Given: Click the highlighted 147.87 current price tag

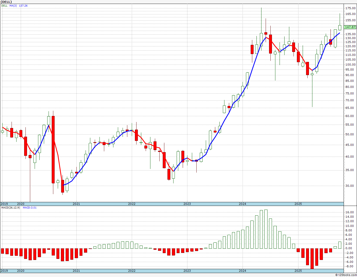Looking at the screenshot, I should pyautogui.click(x=350, y=27).
